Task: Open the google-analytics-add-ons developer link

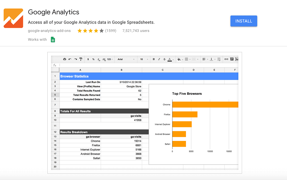Action: point(49,31)
